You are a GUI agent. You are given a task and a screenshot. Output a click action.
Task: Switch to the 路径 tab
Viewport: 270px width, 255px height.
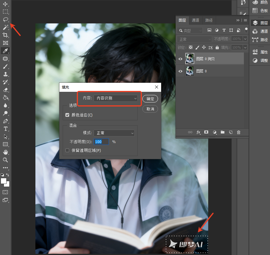[209, 20]
